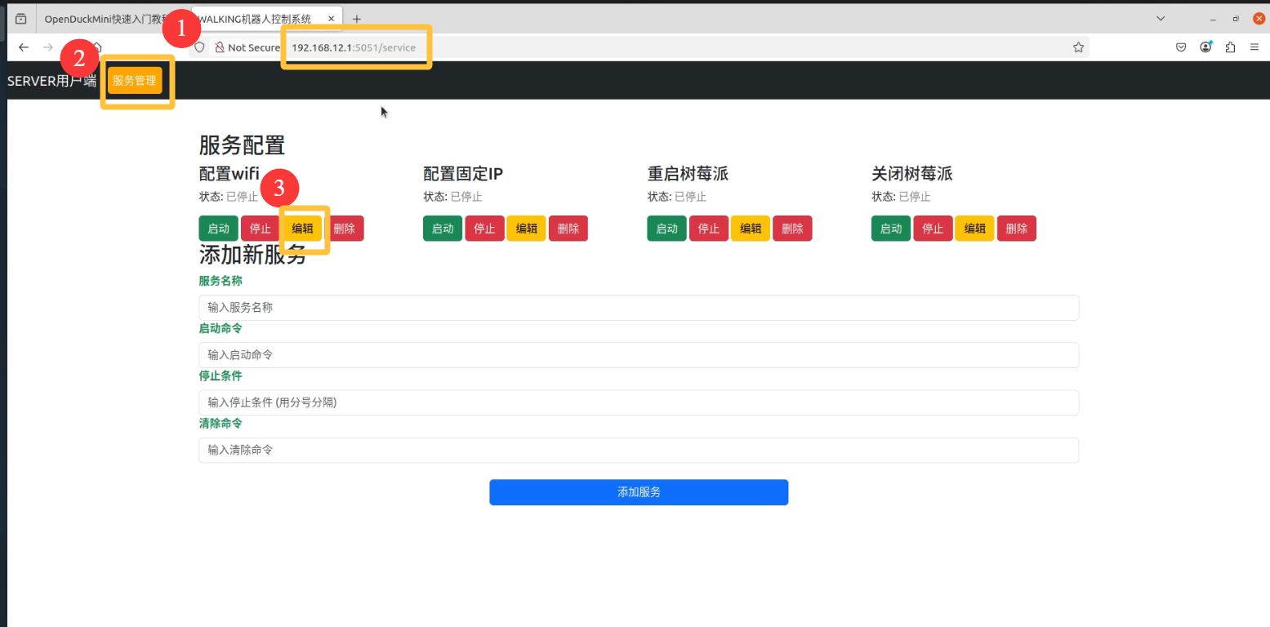The height and width of the screenshot is (627, 1270).
Task: Click the back navigation arrow
Action: coord(24,47)
